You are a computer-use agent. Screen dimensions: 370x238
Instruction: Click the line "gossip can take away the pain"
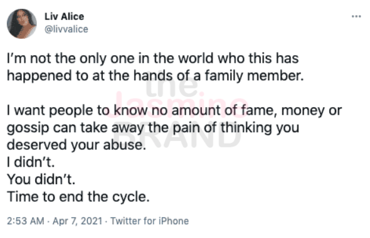(x=153, y=128)
